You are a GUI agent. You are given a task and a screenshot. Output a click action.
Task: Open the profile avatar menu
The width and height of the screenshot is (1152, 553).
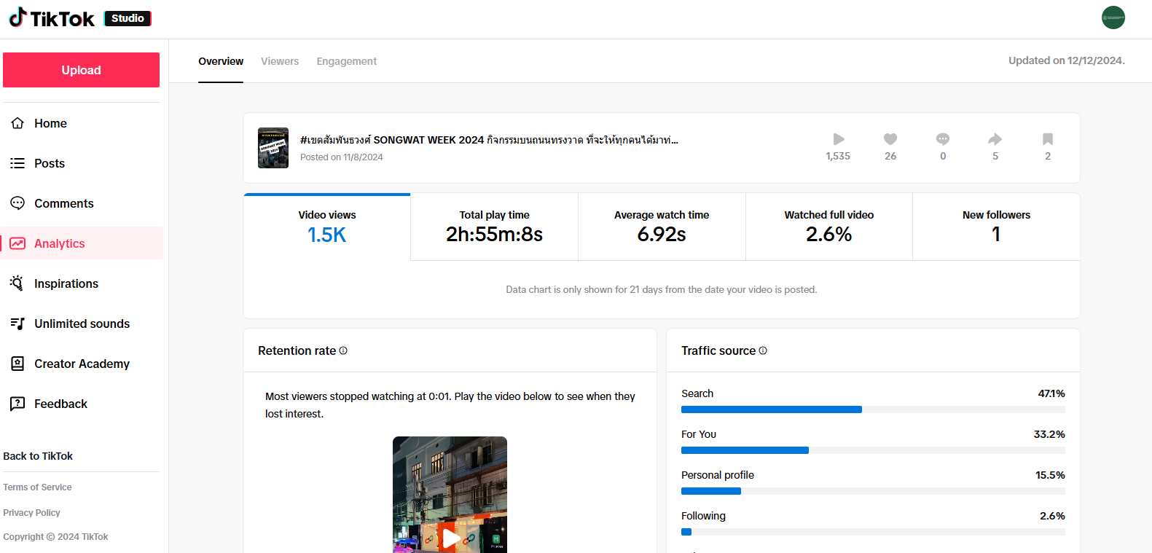click(x=1113, y=17)
